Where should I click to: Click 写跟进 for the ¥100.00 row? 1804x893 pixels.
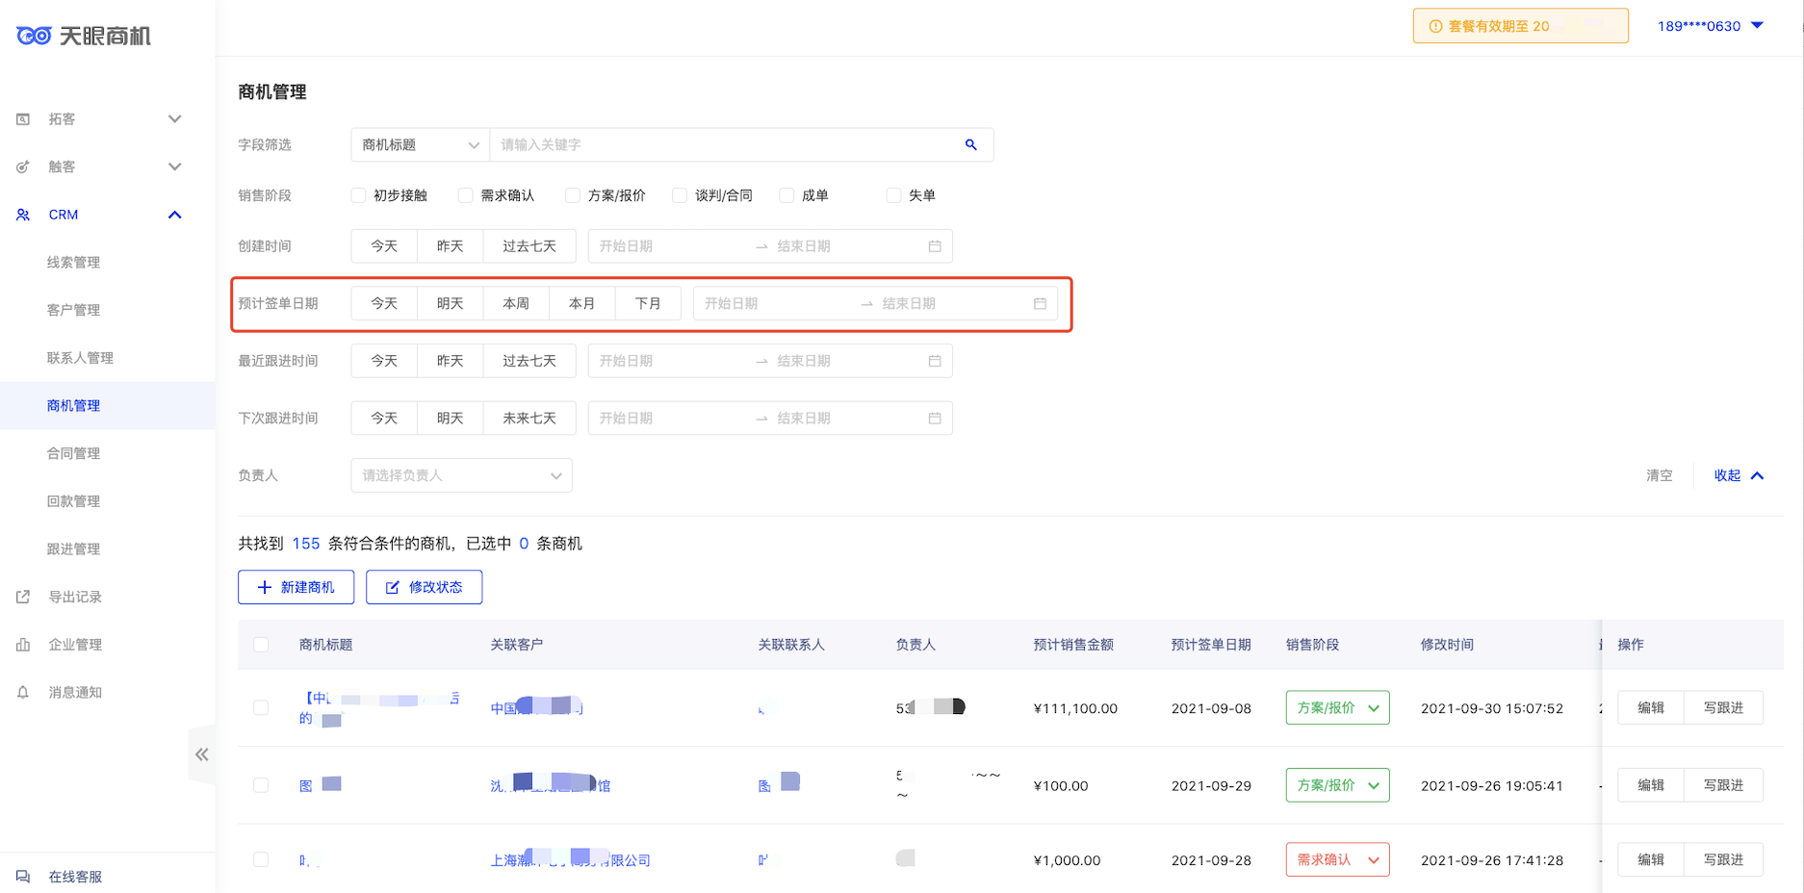coord(1723,785)
